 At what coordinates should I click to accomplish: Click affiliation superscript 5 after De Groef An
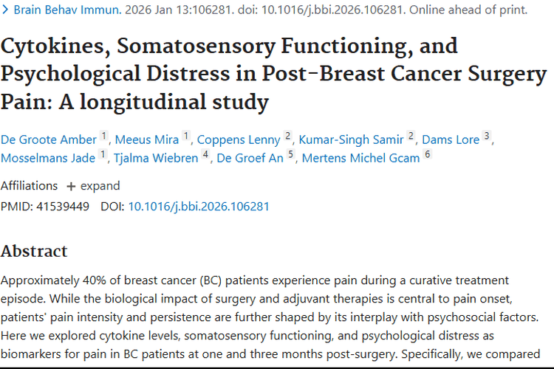(291, 155)
